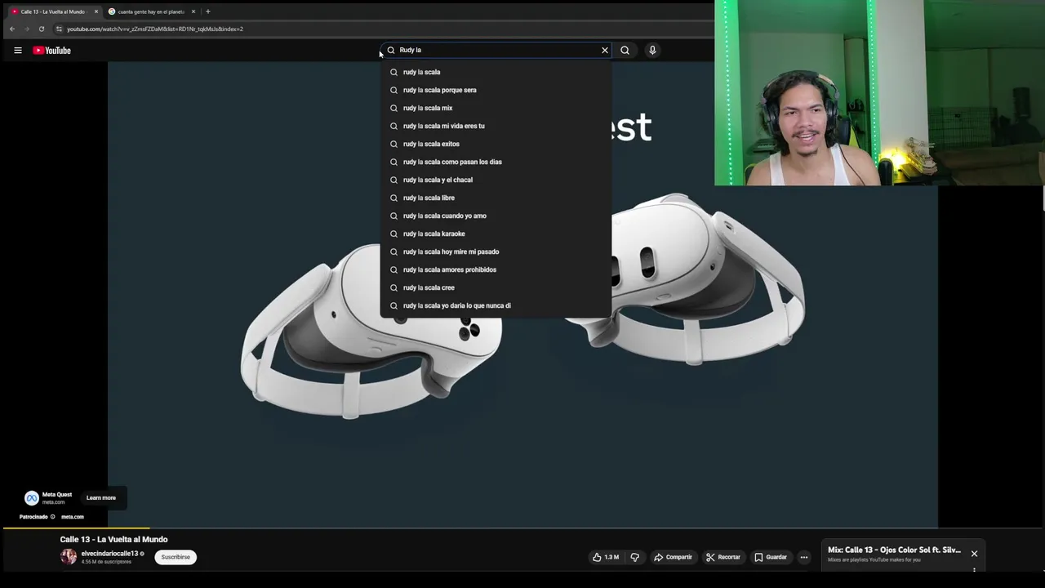Pick 'rudy la scala cuando yo amo' suggestion

pyautogui.click(x=496, y=216)
